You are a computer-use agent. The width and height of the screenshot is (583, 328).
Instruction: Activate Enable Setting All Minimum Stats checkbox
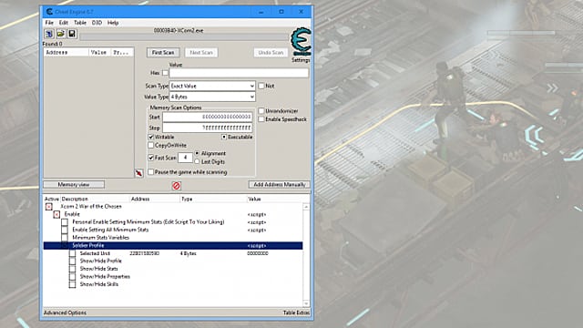coord(65,230)
